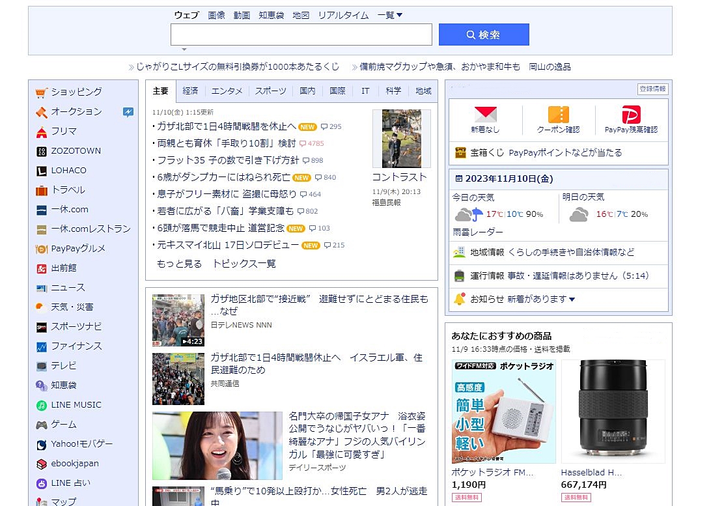Expand the 一覧 search category dropdown

[x=390, y=15]
